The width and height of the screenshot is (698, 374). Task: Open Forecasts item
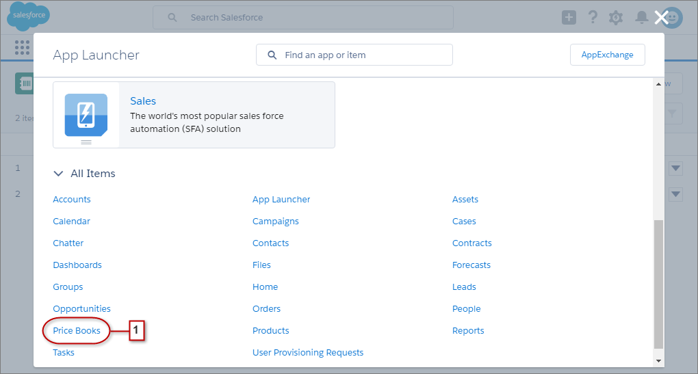(x=471, y=265)
